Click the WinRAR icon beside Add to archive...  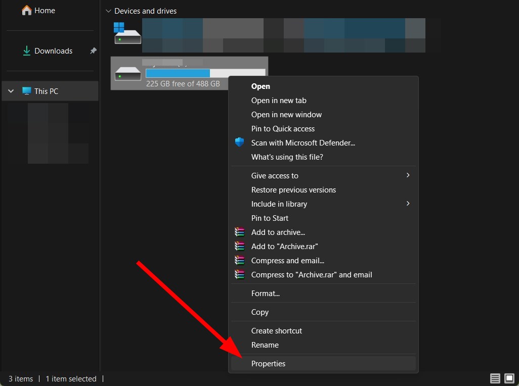[240, 232]
